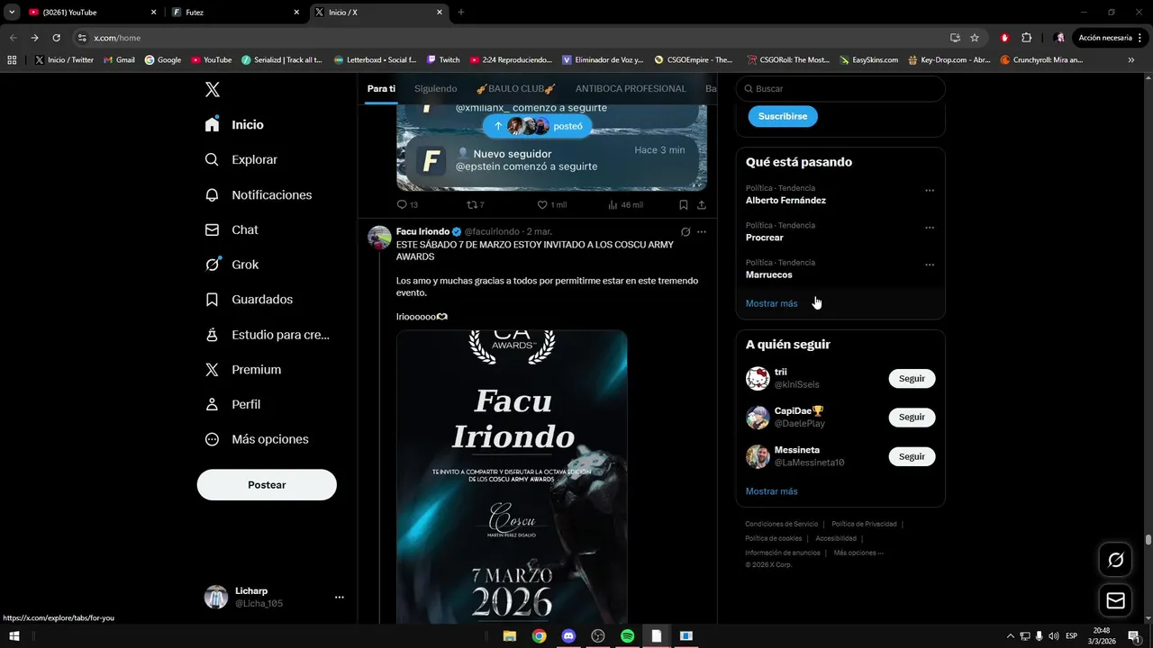The height and width of the screenshot is (648, 1153).
Task: Open options for the Marruecos trend
Action: click(x=930, y=265)
